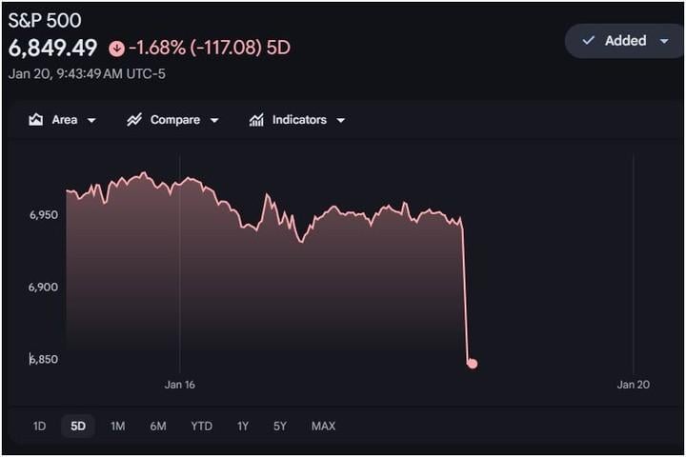Open the Compare dropdown arrow
The width and height of the screenshot is (686, 457).
click(214, 121)
